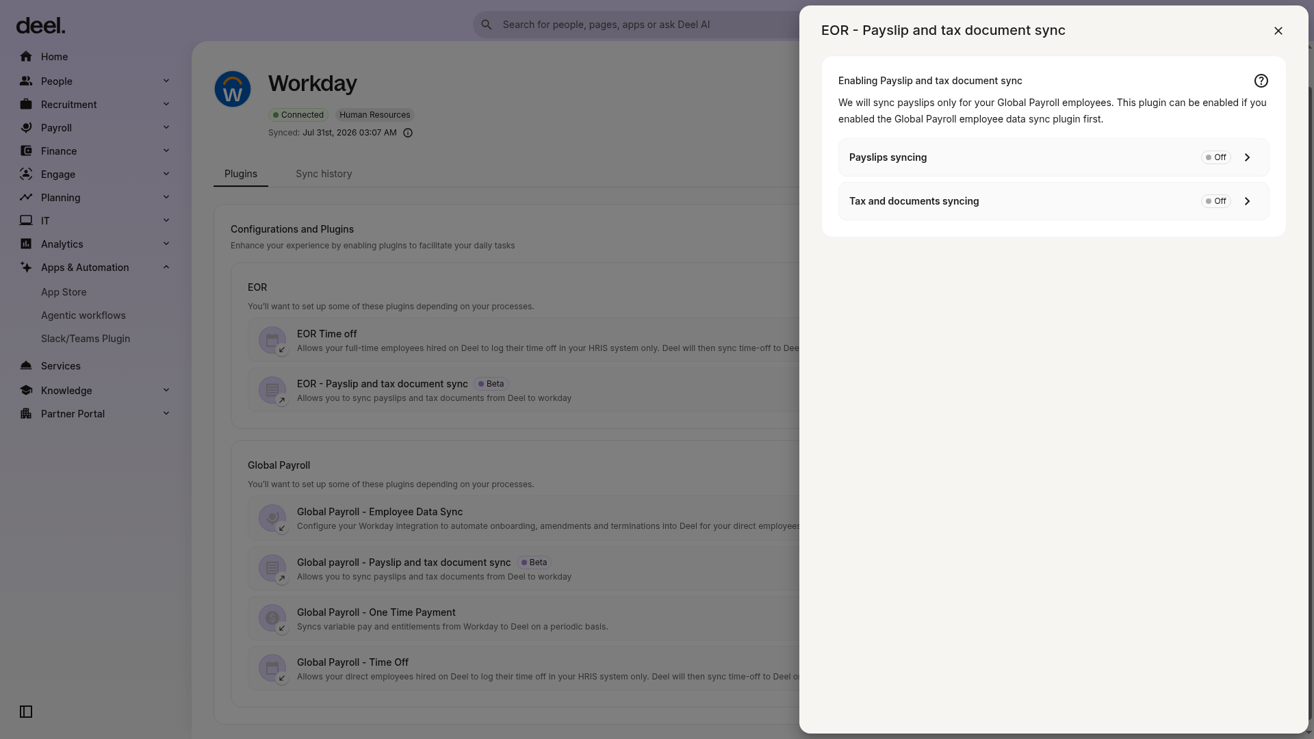Toggle the Tax and documents syncing Off status
The image size is (1314, 739).
pyautogui.click(x=1215, y=201)
